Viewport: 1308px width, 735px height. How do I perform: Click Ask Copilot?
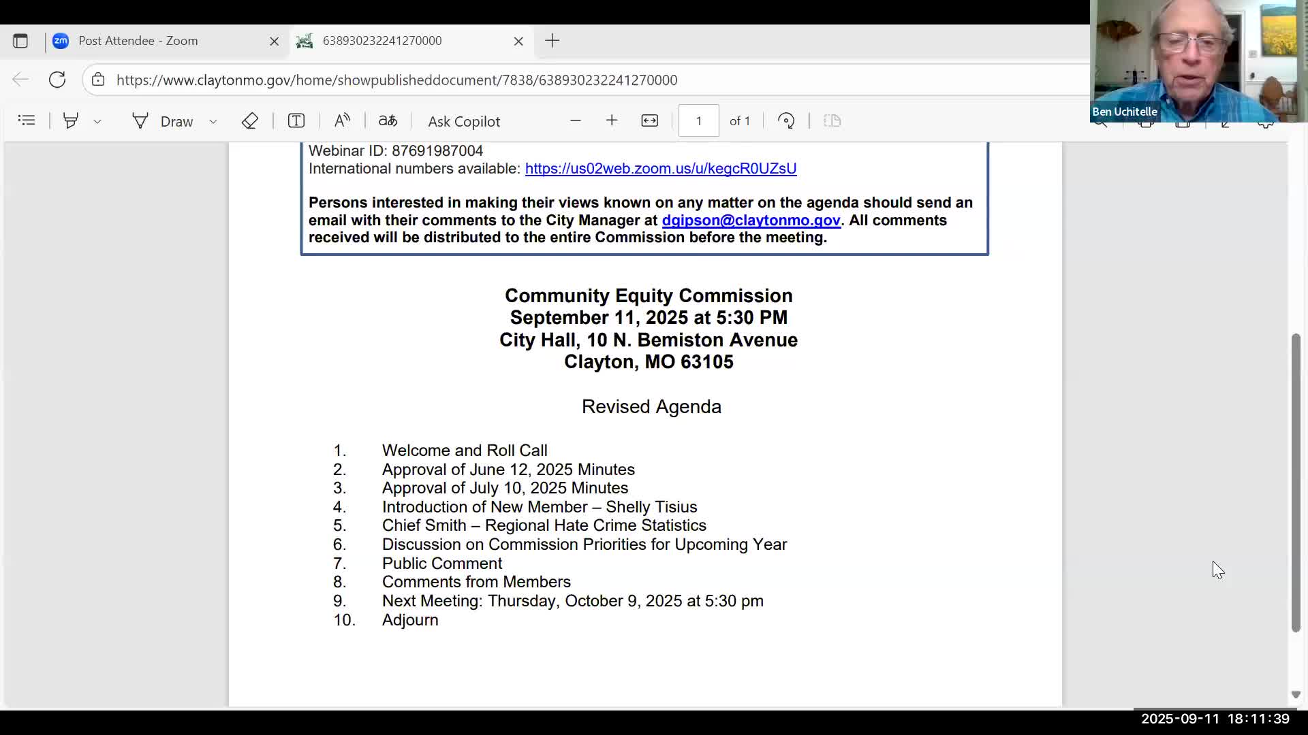464,121
